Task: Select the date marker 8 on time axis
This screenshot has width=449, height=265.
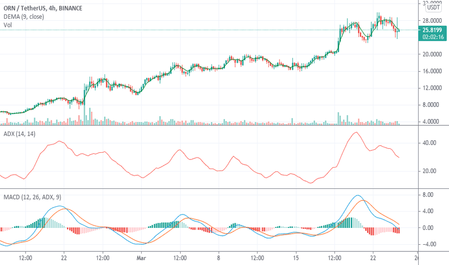Action: (219, 258)
